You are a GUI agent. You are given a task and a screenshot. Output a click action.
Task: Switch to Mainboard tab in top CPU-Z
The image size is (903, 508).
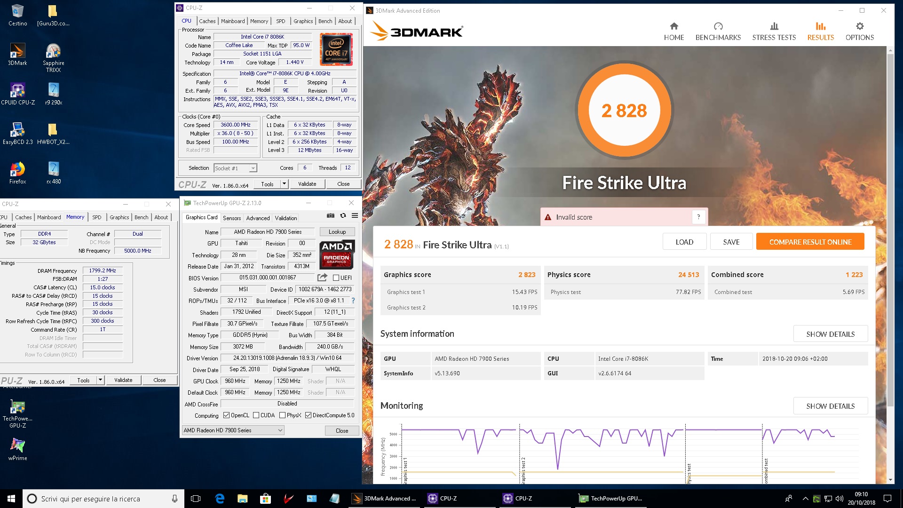tap(233, 21)
